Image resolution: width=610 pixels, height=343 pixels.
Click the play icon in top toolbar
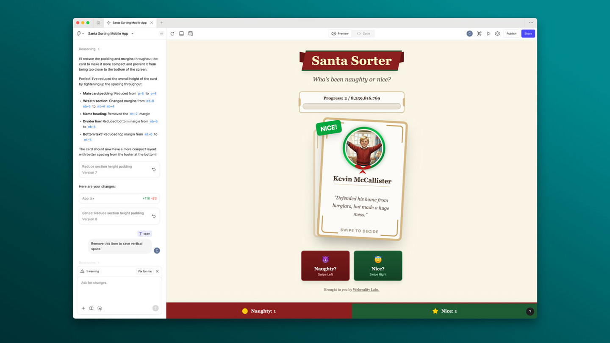(x=488, y=33)
